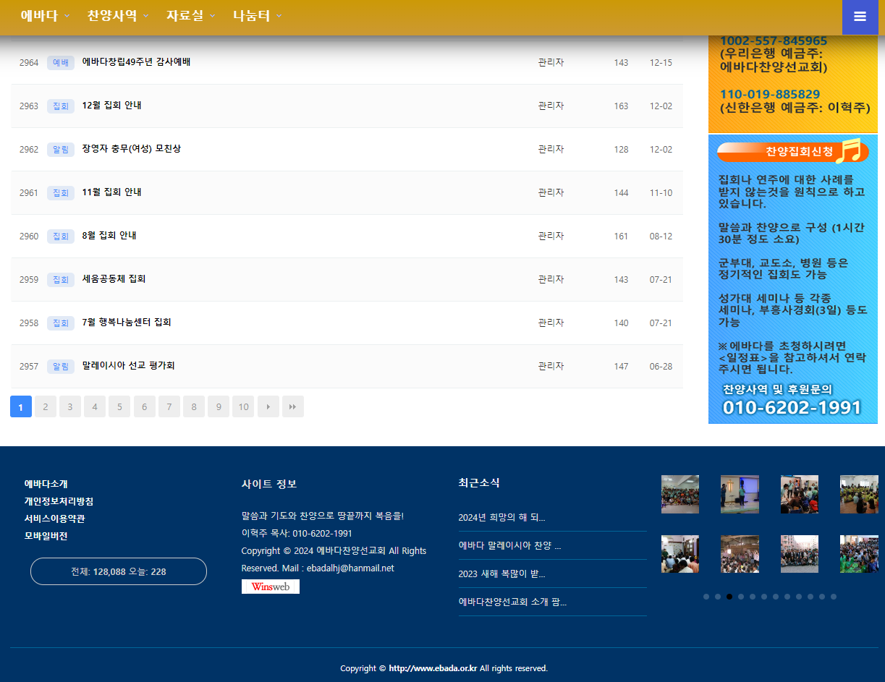
Task: Go to next page arrow in pagination
Action: pyautogui.click(x=268, y=407)
